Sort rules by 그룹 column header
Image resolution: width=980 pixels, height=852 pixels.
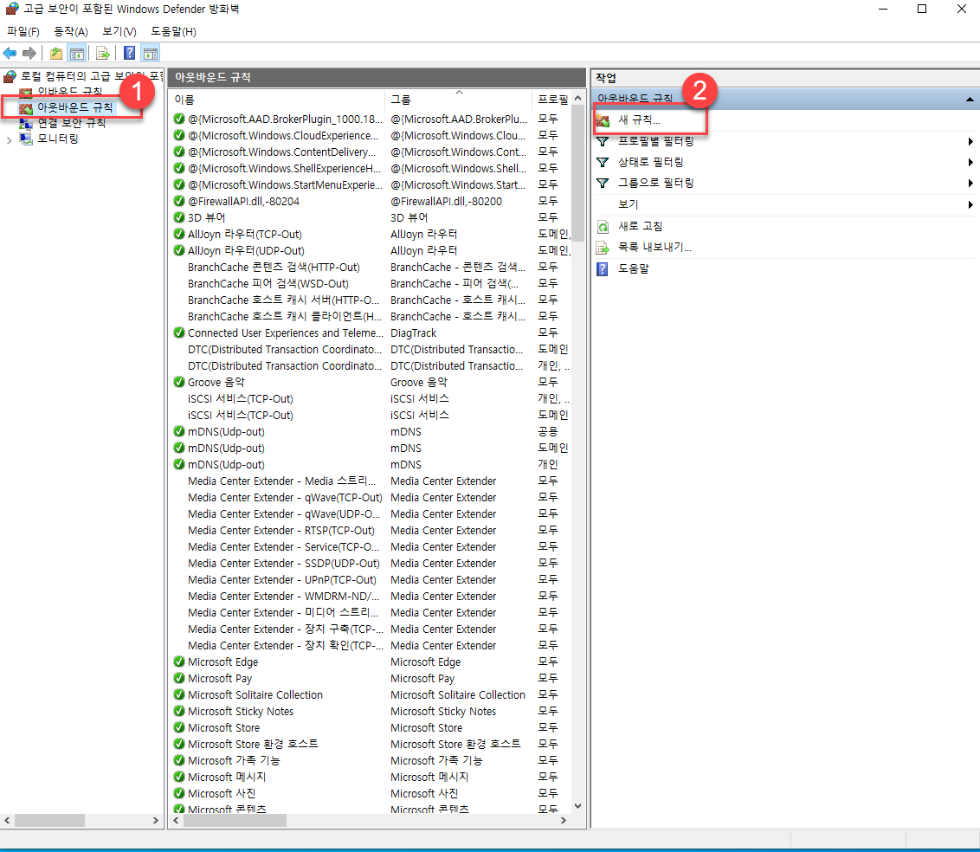tap(459, 100)
